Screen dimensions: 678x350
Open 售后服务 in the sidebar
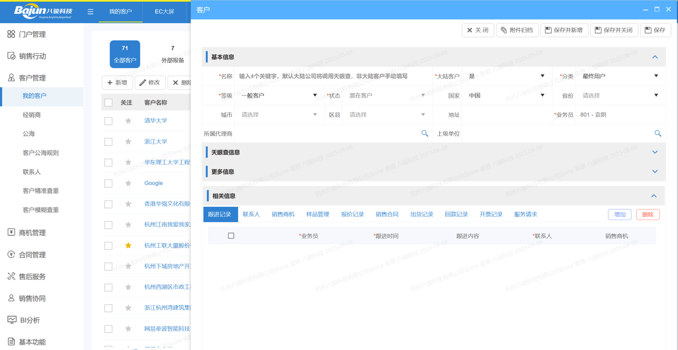point(32,277)
